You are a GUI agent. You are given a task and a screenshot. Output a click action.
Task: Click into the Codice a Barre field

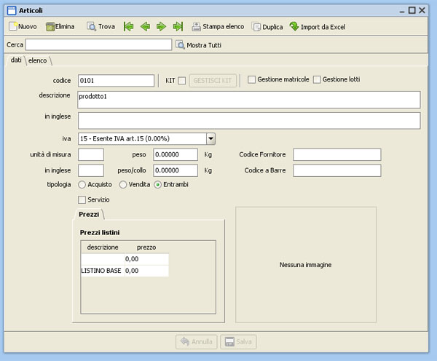336,170
